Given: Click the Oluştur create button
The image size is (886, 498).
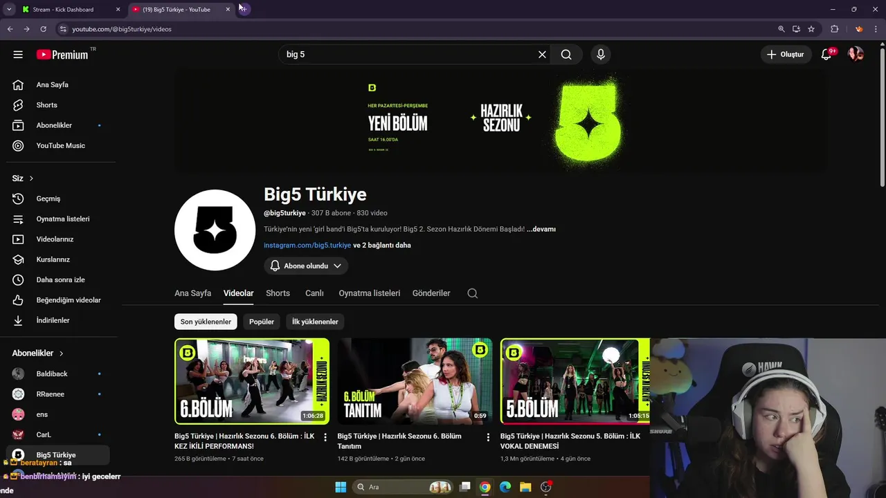Looking at the screenshot, I should (786, 55).
